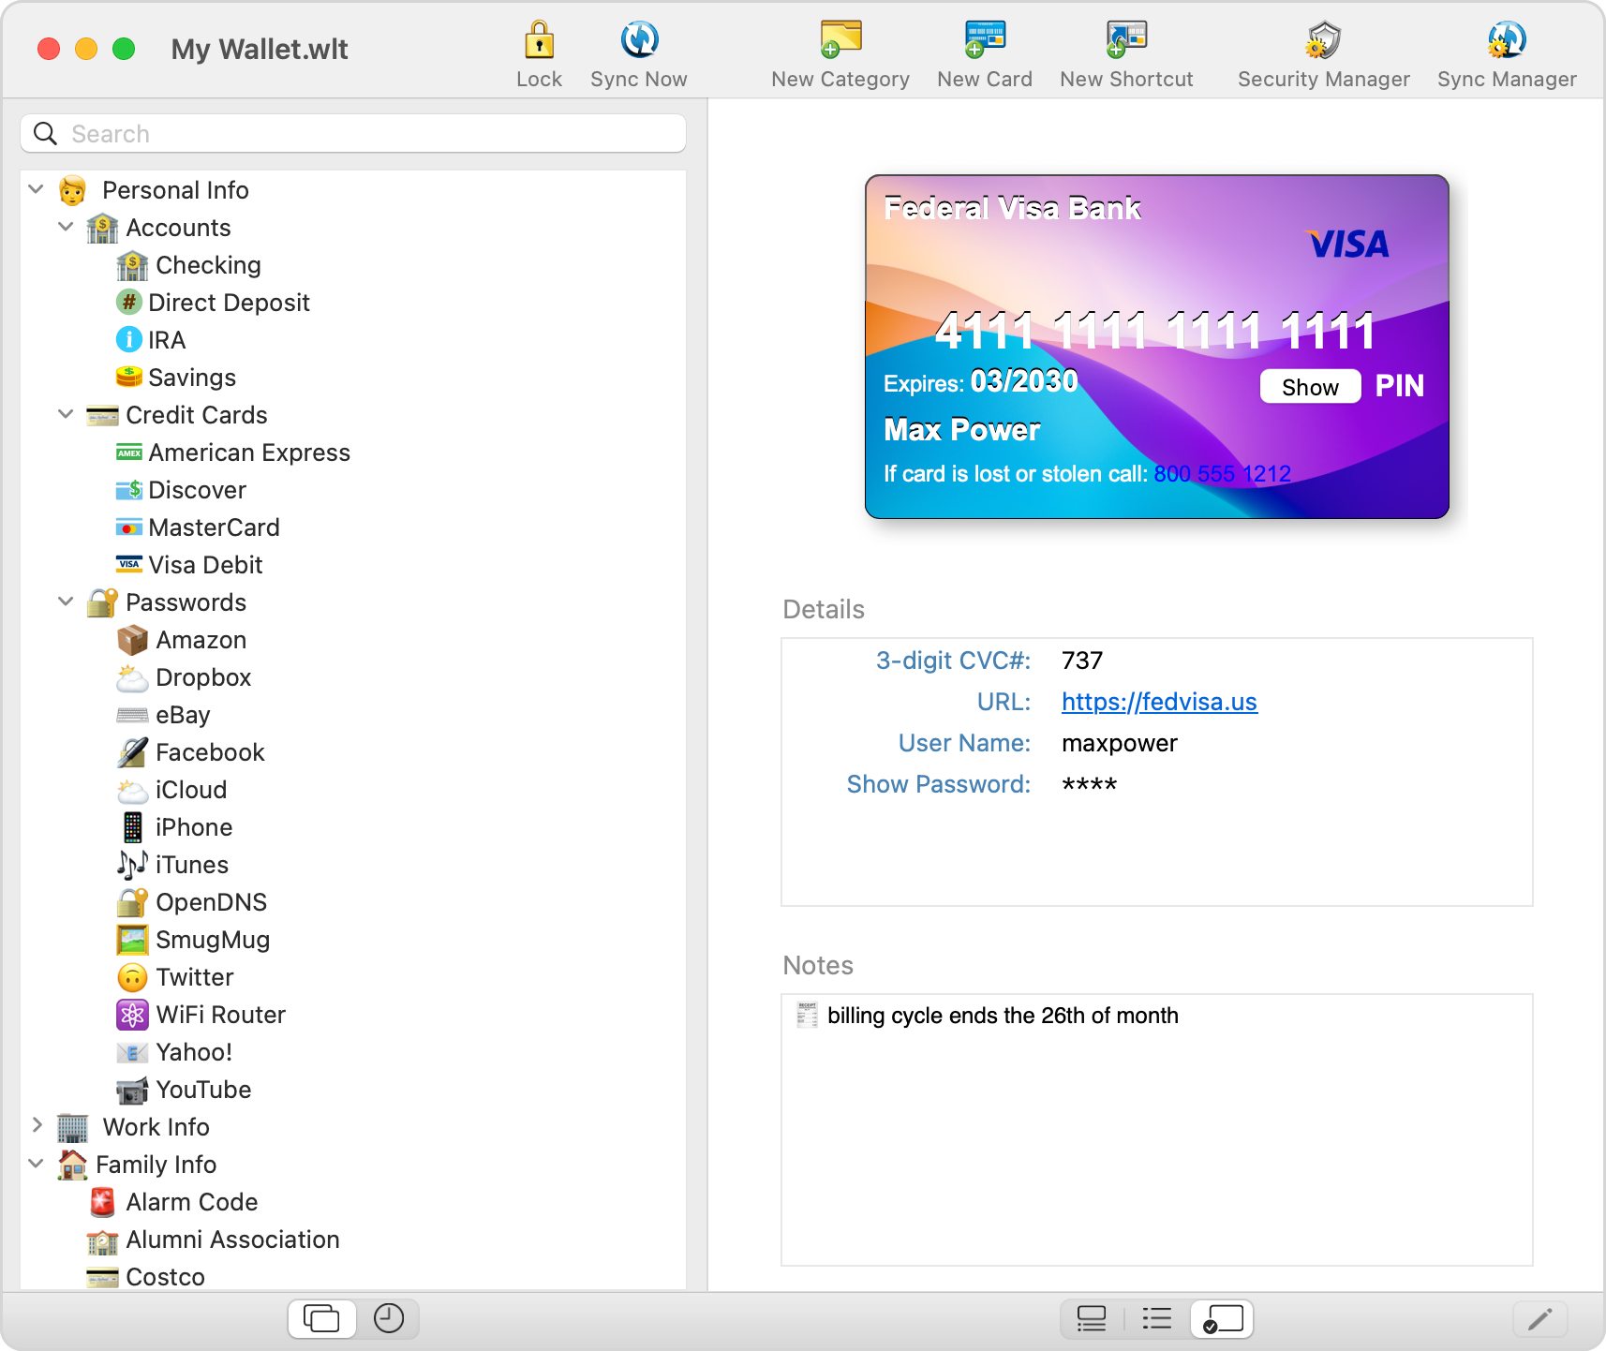
Task: Collapse the Accounts group
Action: click(66, 227)
